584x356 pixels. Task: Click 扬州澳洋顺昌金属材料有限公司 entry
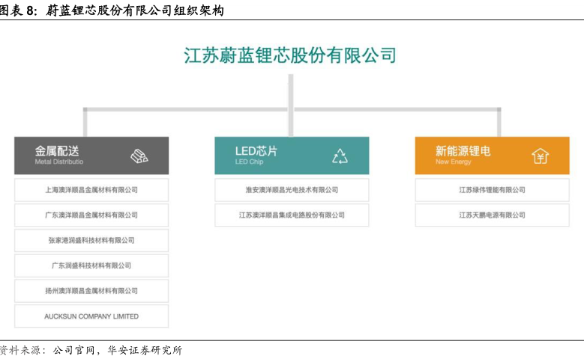[x=91, y=291]
